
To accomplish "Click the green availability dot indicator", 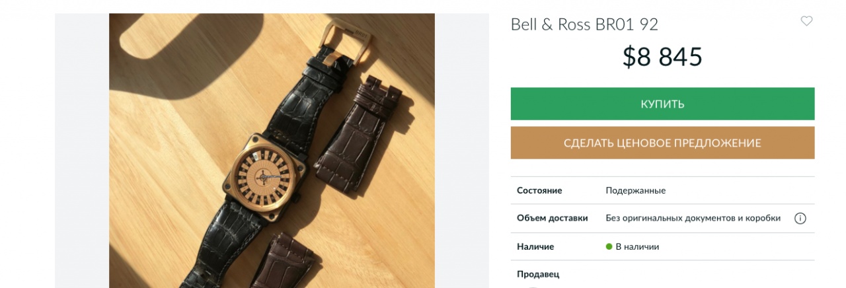I will click(x=609, y=246).
